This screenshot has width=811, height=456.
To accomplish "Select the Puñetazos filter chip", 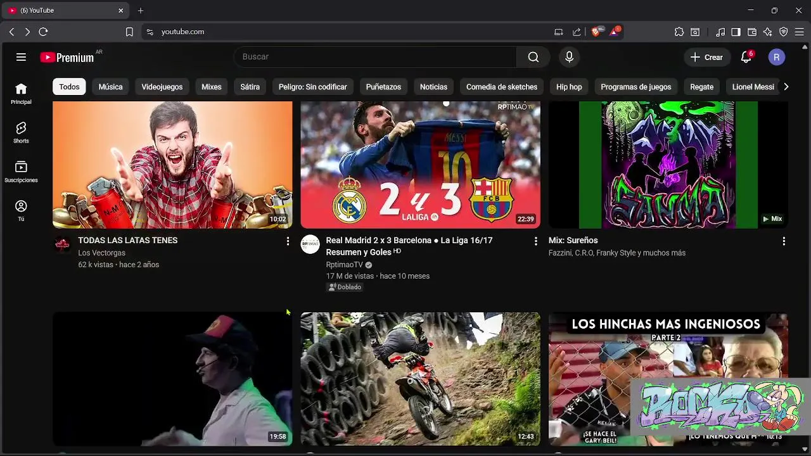I will 383,87.
